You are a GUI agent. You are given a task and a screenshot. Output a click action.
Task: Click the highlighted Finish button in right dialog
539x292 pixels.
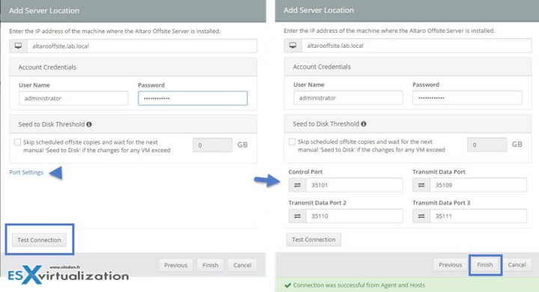coord(485,265)
